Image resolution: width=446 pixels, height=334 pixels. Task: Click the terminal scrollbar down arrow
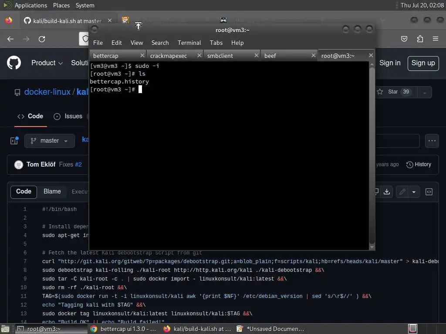coord(372,247)
